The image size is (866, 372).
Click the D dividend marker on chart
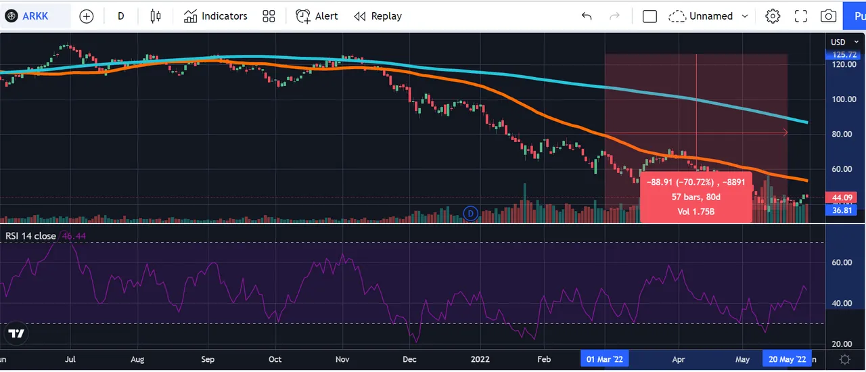tap(472, 214)
